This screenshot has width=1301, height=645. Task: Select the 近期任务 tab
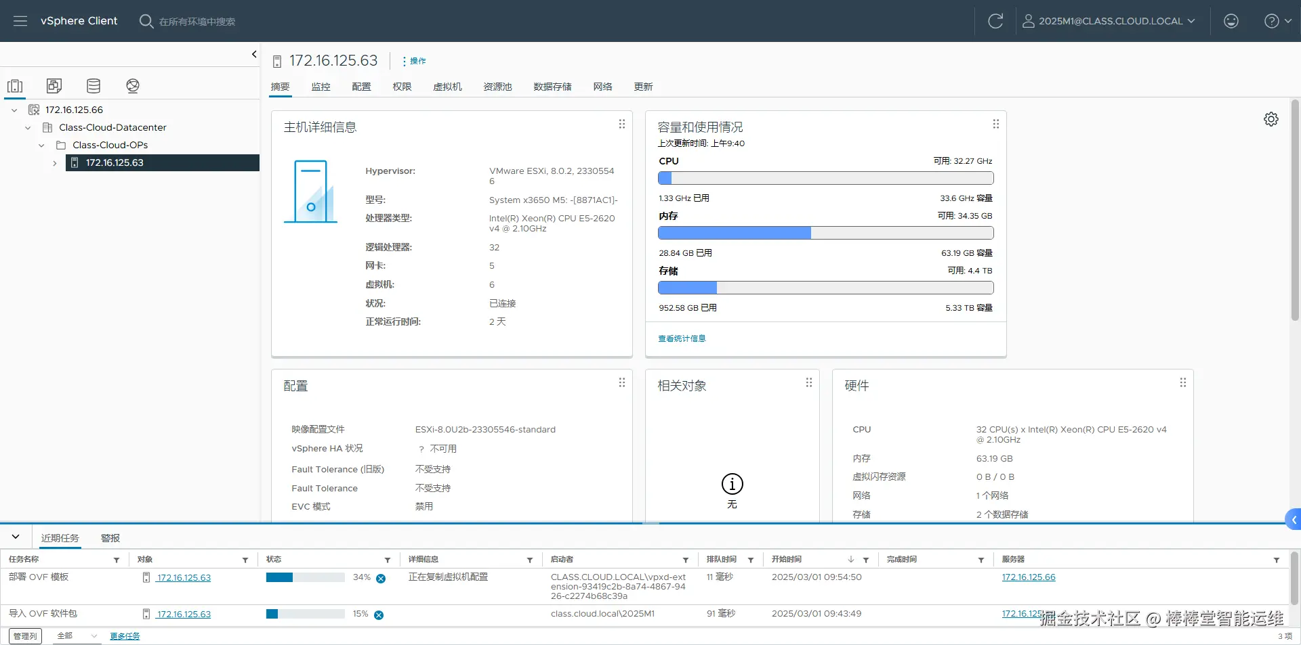pyautogui.click(x=60, y=538)
